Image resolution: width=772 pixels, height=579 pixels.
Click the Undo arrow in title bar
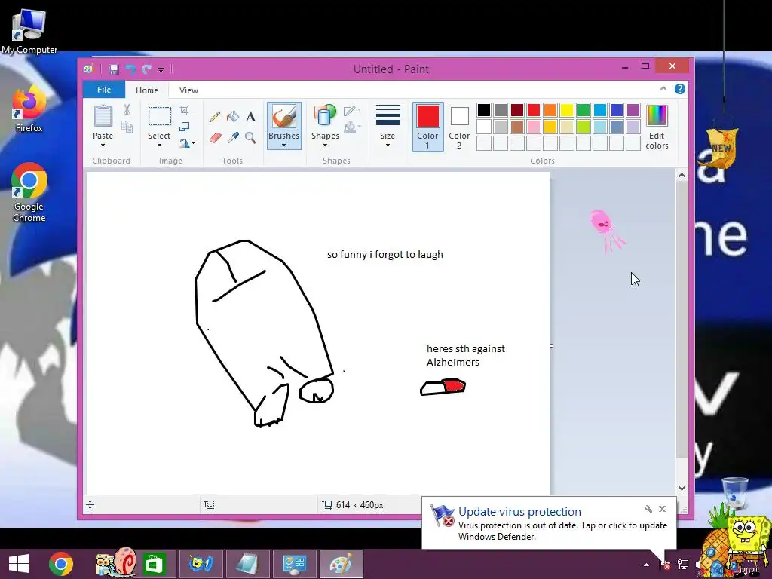tap(130, 69)
